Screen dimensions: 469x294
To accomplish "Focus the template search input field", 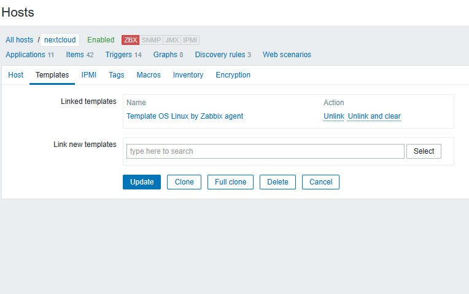I will (x=265, y=151).
